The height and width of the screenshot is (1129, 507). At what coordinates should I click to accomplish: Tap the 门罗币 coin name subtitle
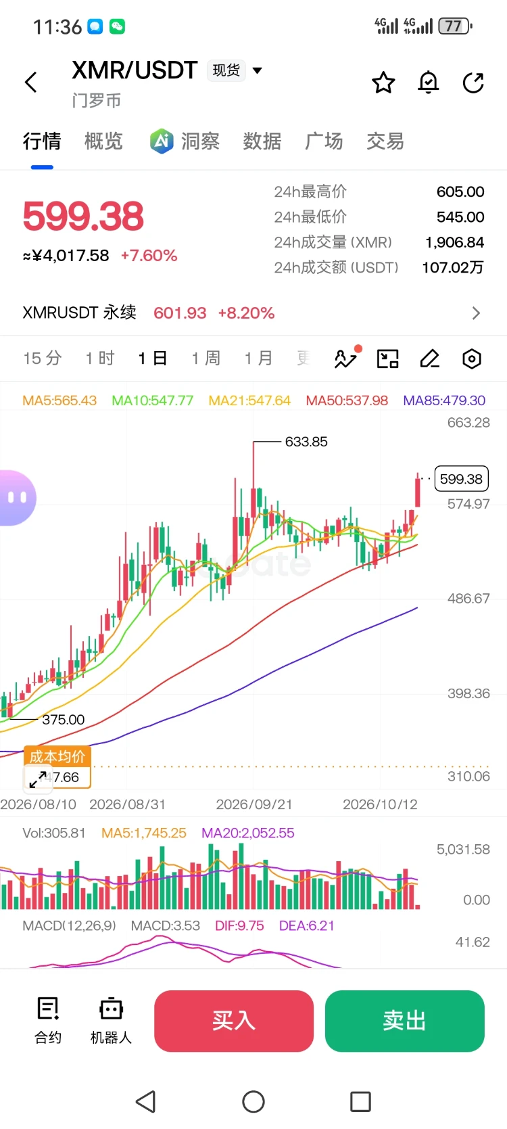(x=96, y=101)
